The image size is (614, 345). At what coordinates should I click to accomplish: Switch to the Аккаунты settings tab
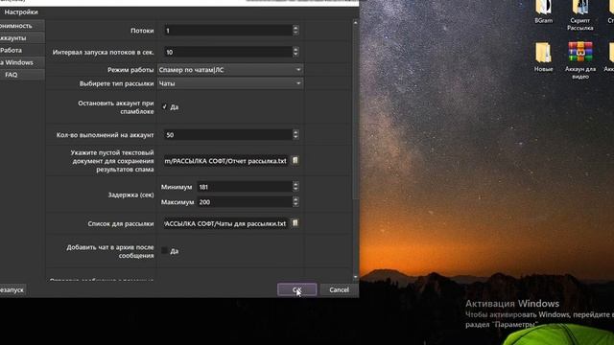tap(21, 38)
